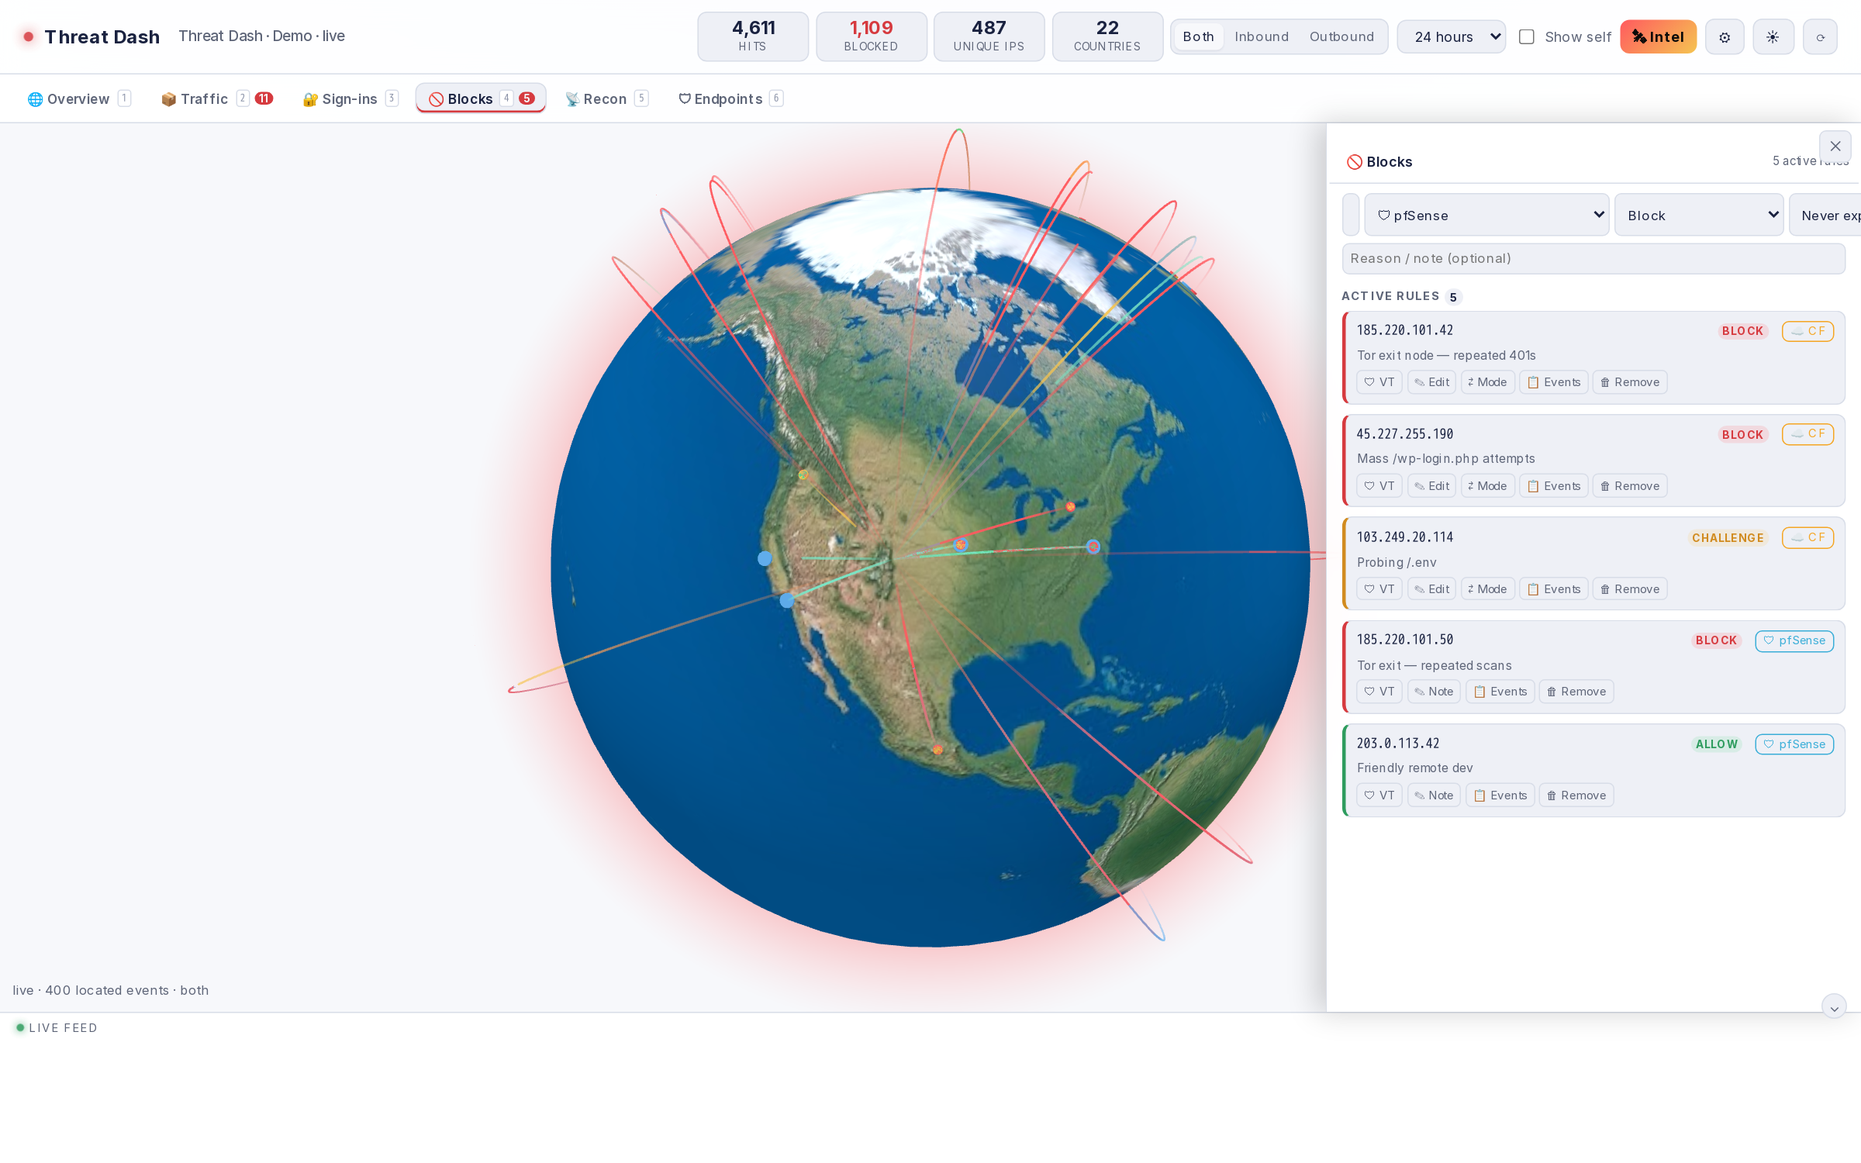Screen dimensions: 1861x1163
Task: View Events for 45.227.255.190
Action: click(1553, 486)
